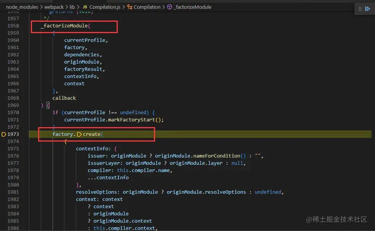Click this.compiler.name on line 1978
Viewport: 375px width, 231px height.
pyautogui.click(x=143, y=170)
